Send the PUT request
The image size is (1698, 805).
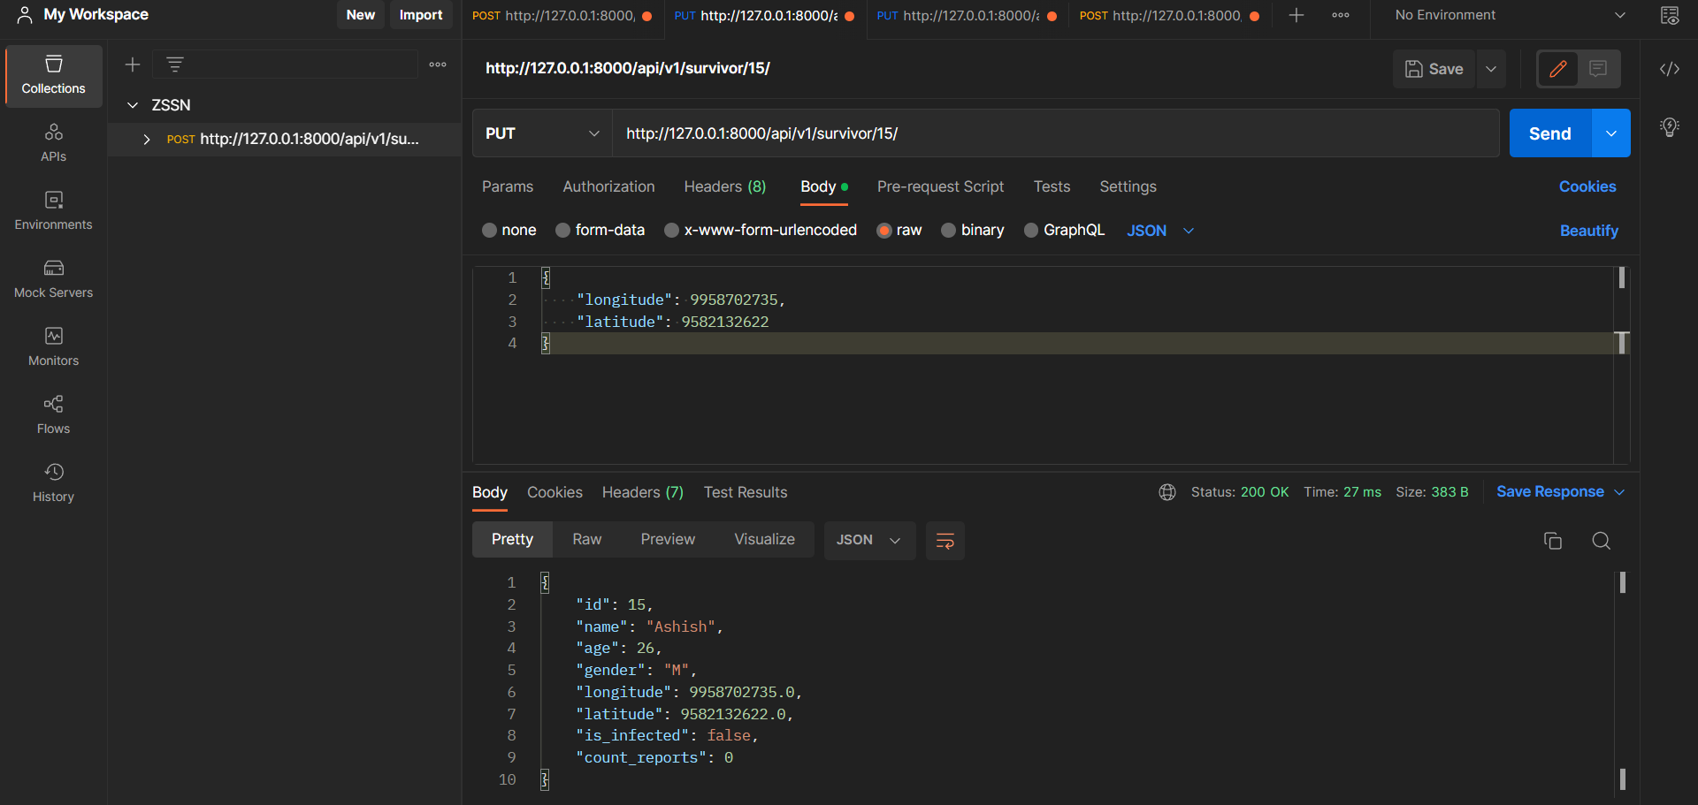click(x=1548, y=133)
